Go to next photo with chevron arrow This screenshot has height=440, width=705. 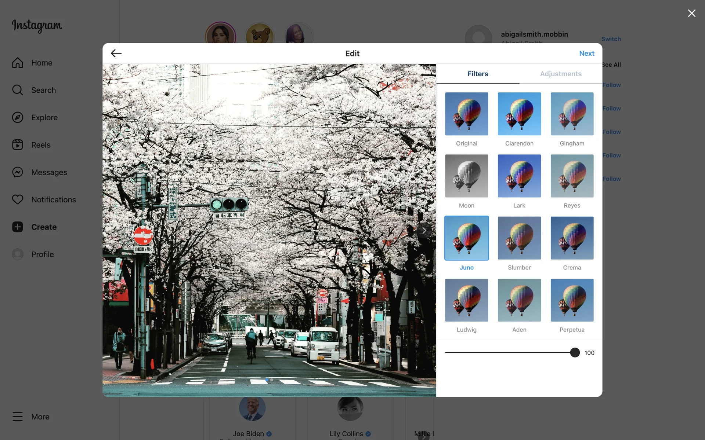(424, 231)
